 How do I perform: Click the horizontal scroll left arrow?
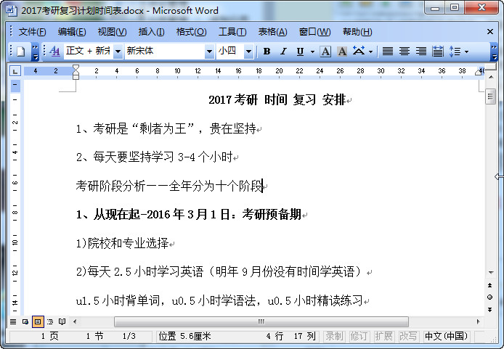[75, 321]
